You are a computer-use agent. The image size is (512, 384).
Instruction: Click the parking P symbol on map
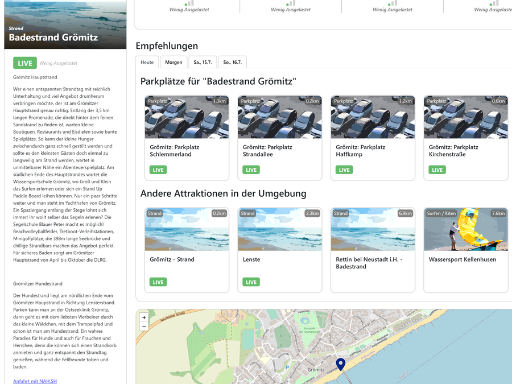click(x=287, y=368)
